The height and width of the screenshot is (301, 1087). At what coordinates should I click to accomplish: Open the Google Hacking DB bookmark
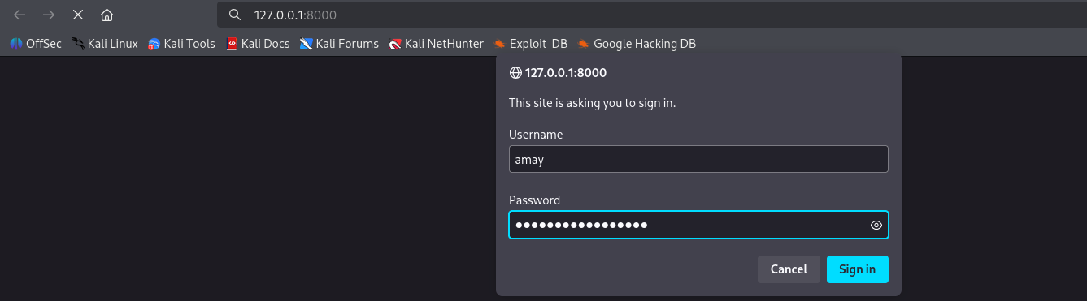[637, 44]
